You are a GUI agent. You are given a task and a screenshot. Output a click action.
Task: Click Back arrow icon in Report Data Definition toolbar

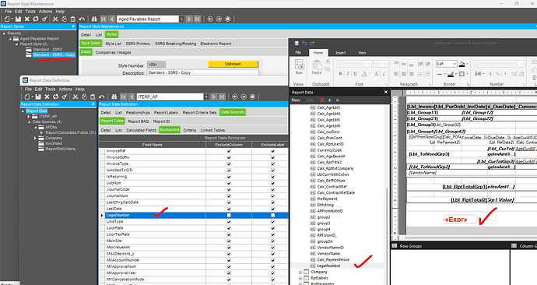[234, 97]
